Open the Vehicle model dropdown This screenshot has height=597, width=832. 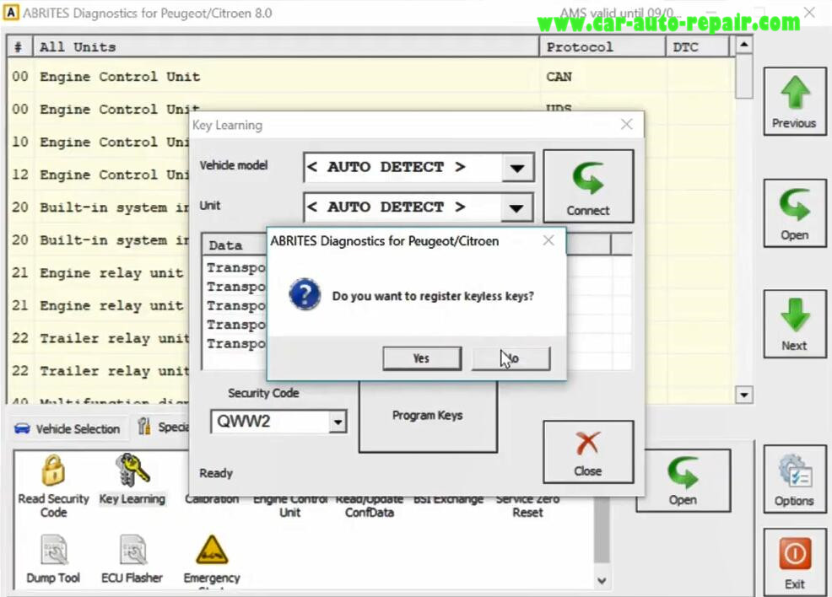[x=516, y=168]
